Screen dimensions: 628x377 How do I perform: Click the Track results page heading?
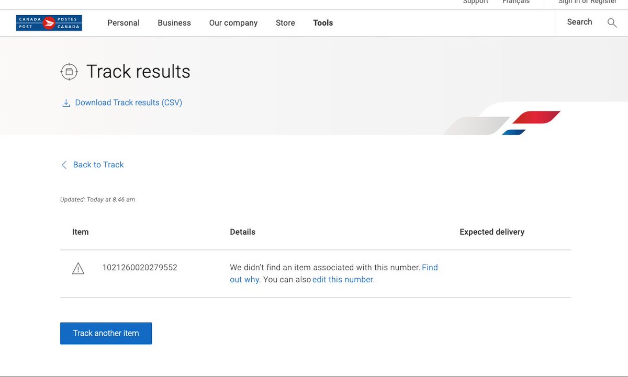[x=138, y=72]
